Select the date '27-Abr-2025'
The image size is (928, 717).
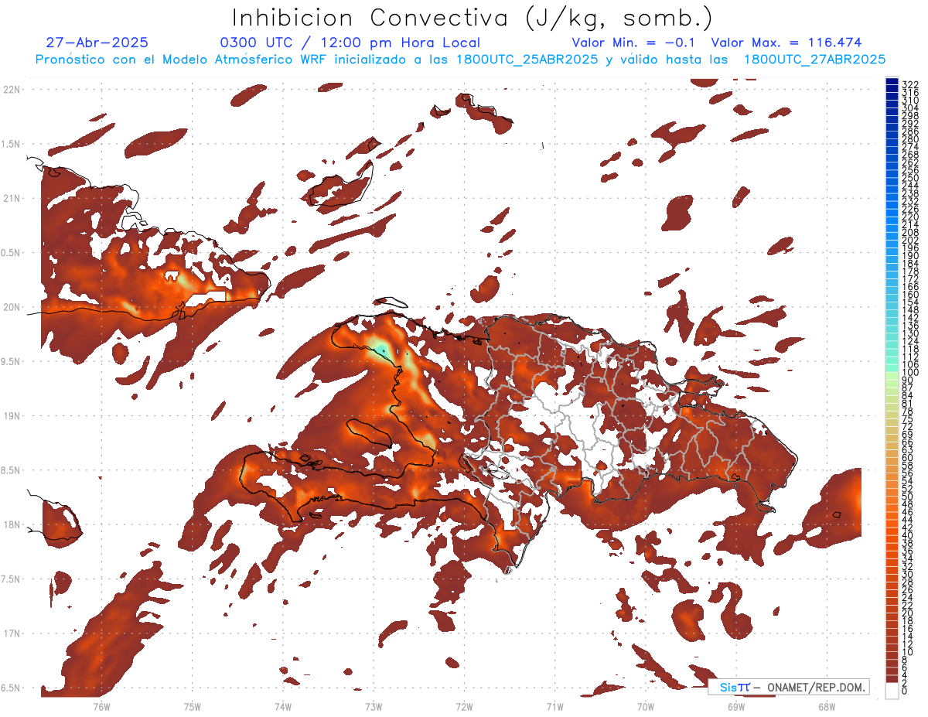(97, 43)
